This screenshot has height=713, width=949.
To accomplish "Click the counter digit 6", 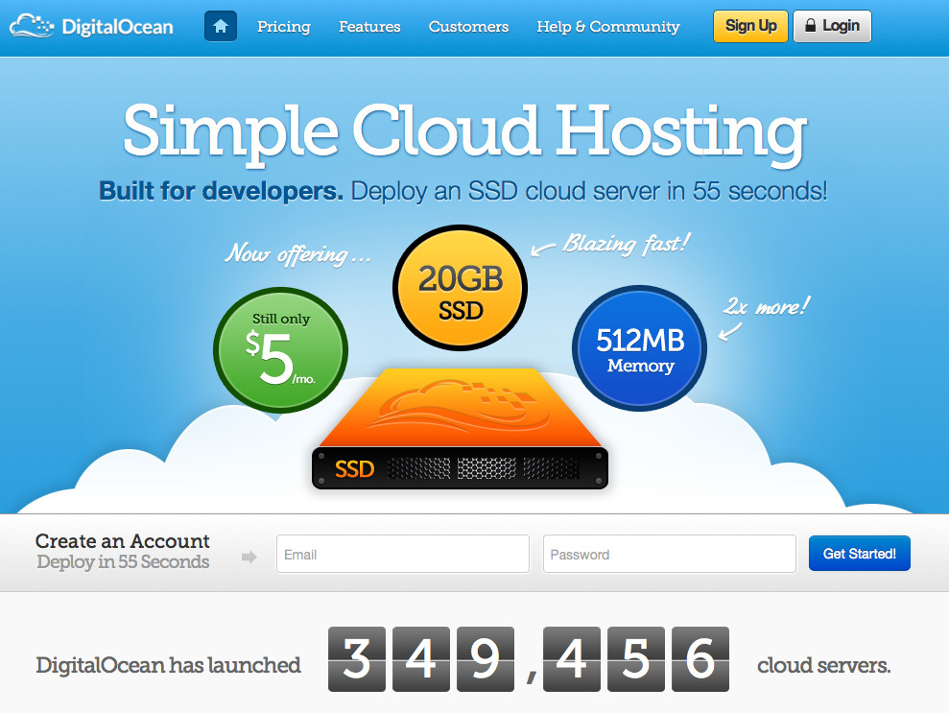I will coord(700,659).
